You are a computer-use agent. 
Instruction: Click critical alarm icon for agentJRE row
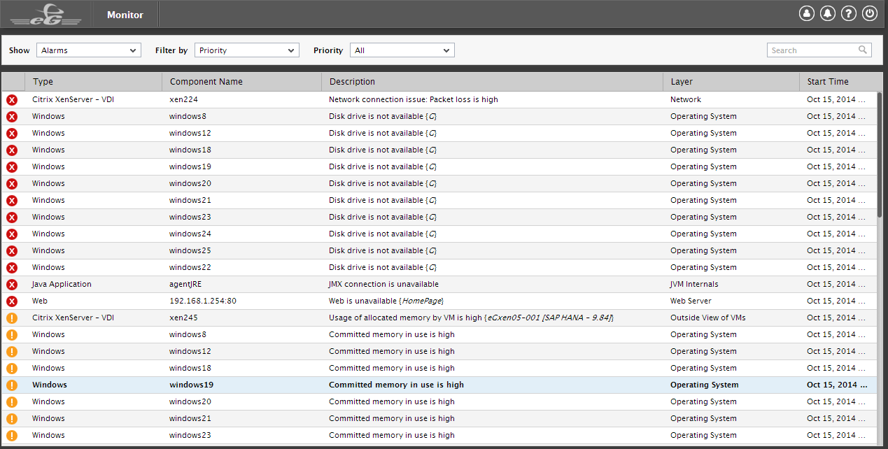(x=12, y=284)
